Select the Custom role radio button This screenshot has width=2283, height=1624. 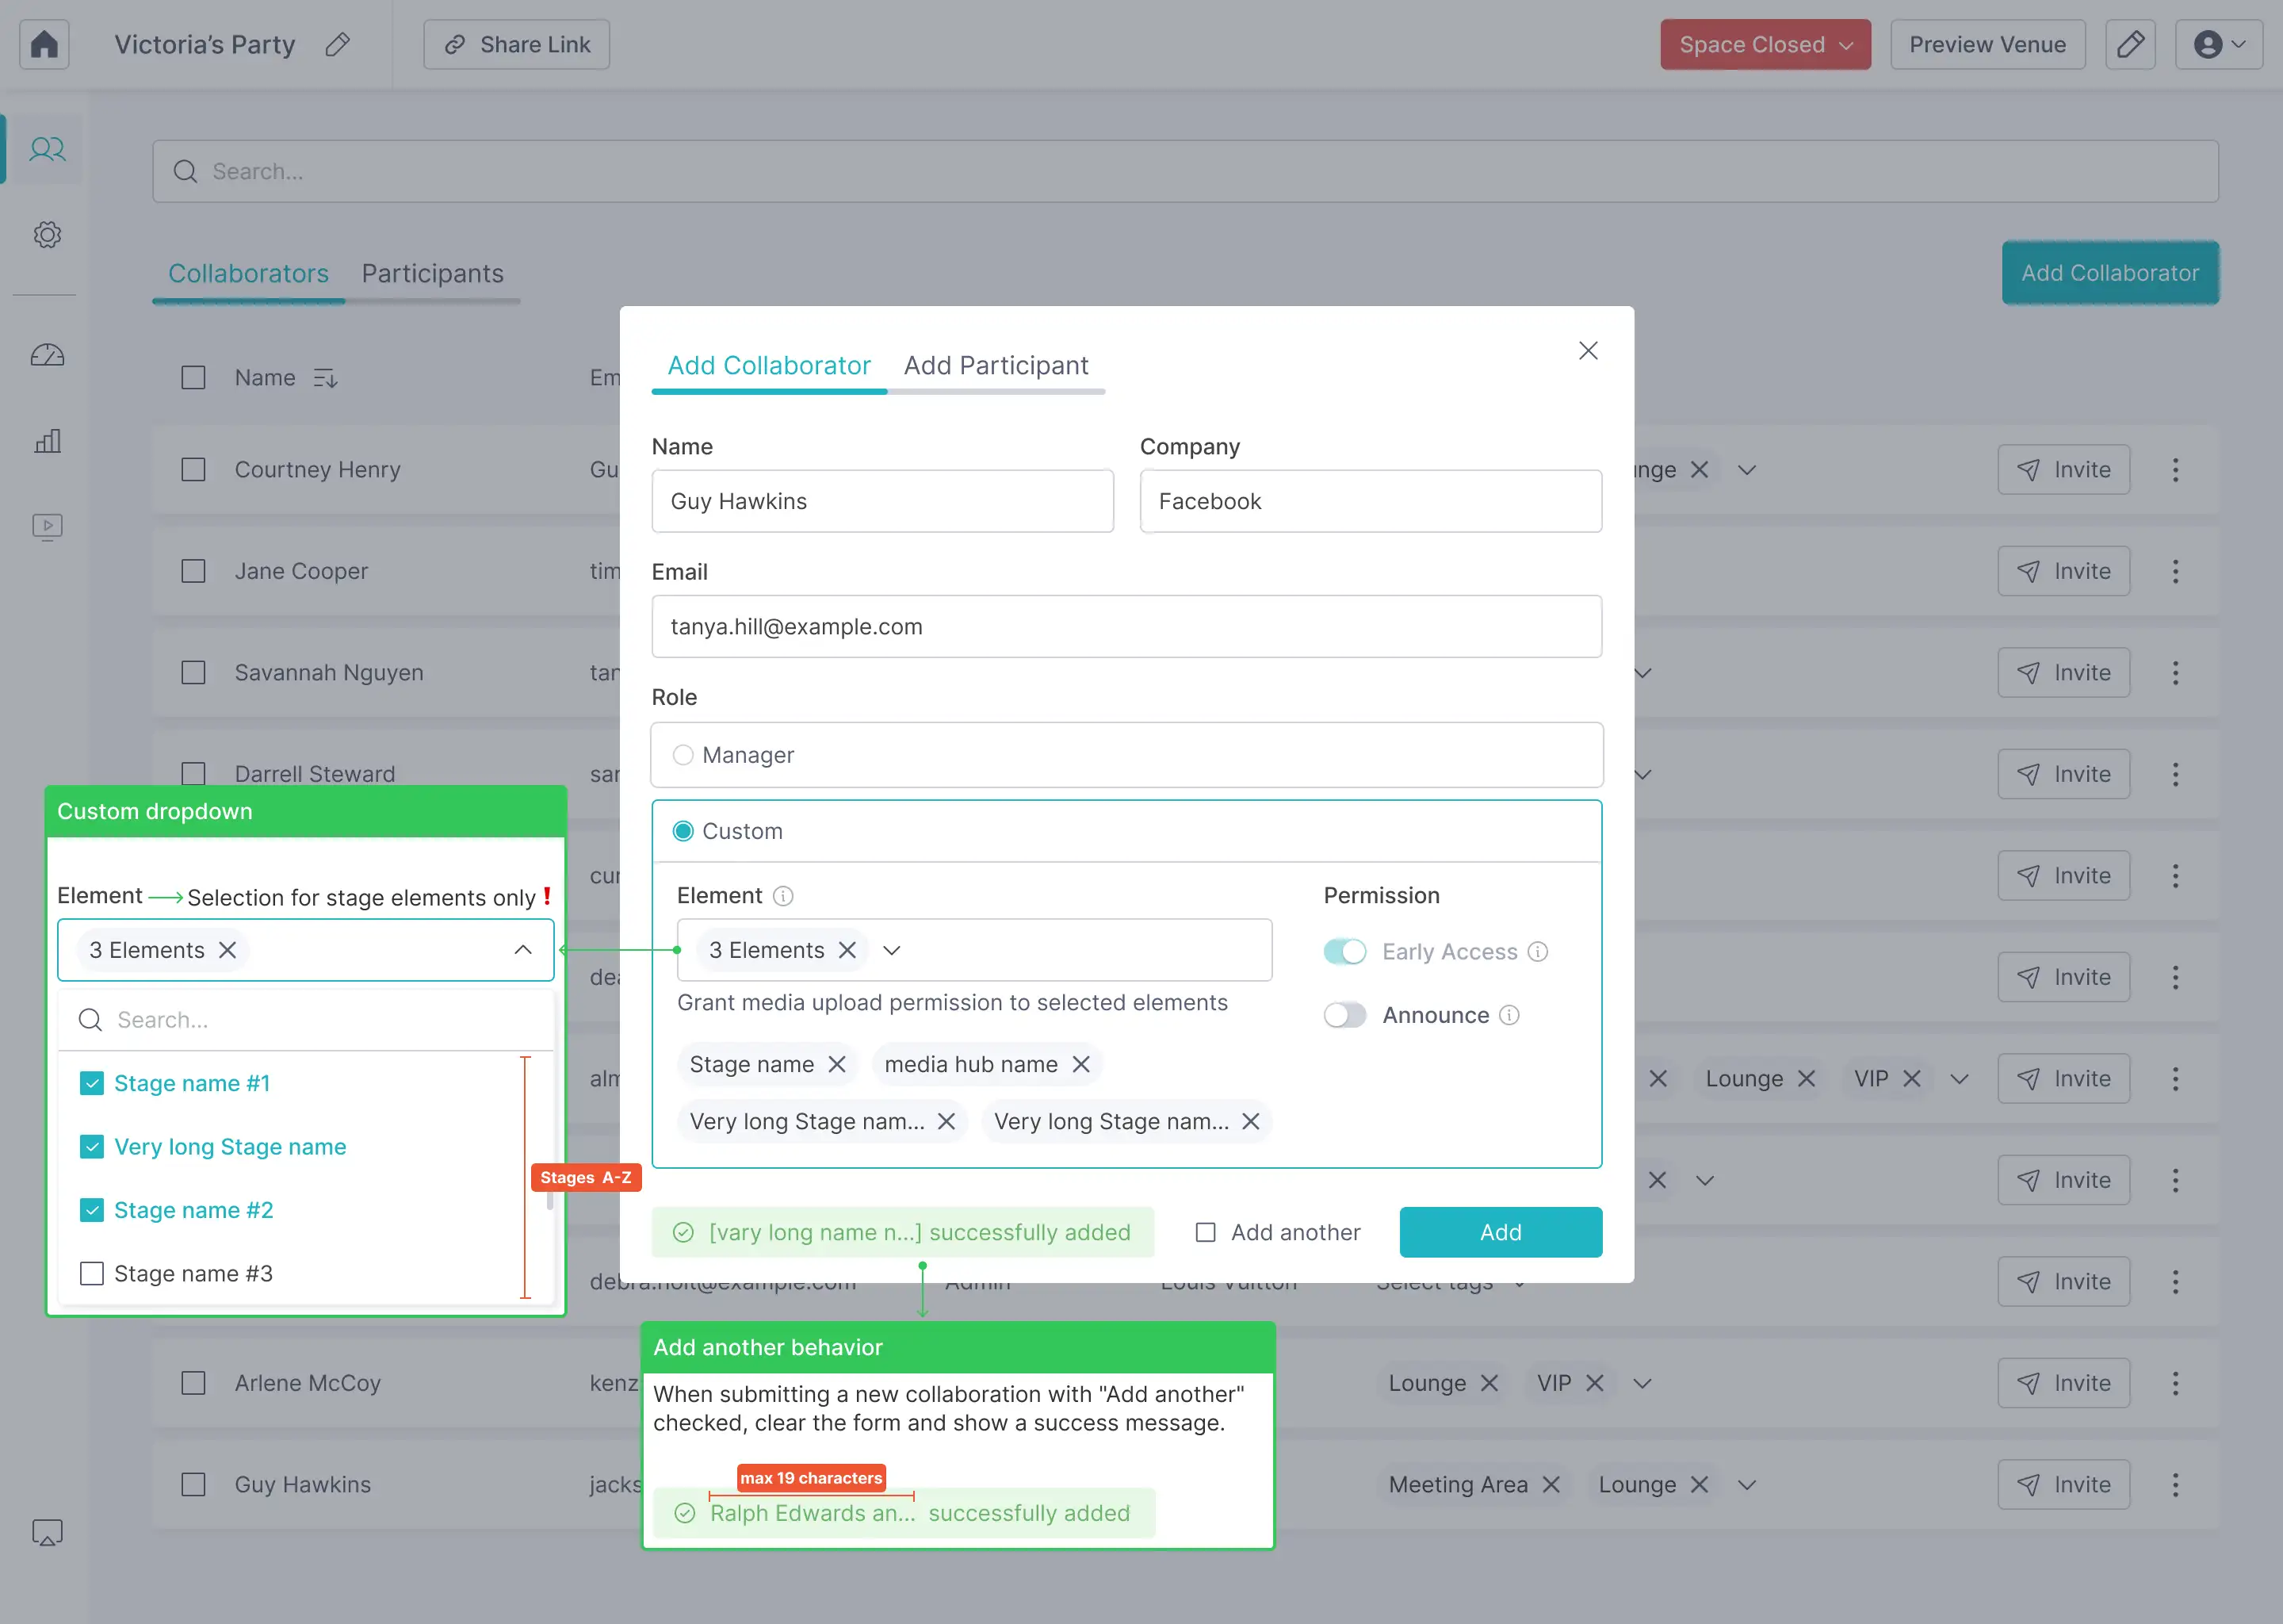[683, 831]
